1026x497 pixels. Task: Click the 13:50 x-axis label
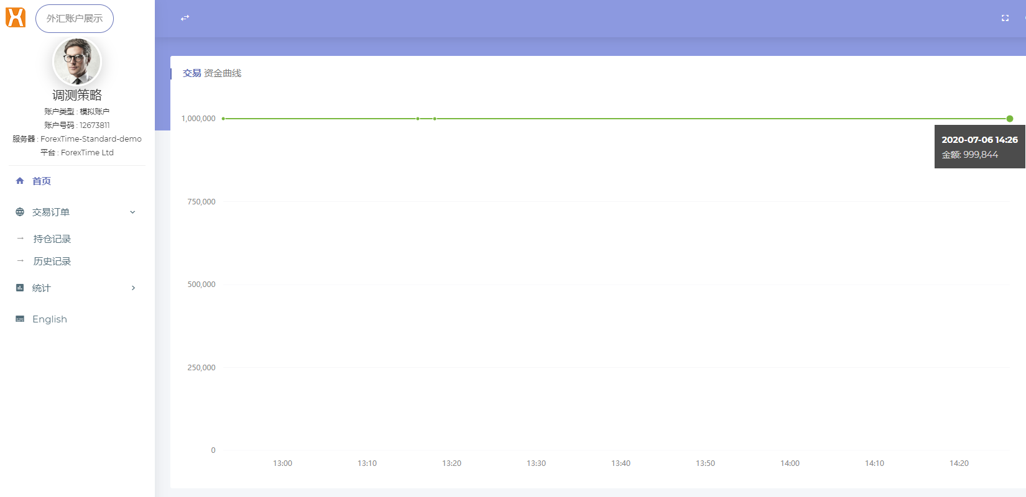click(706, 463)
